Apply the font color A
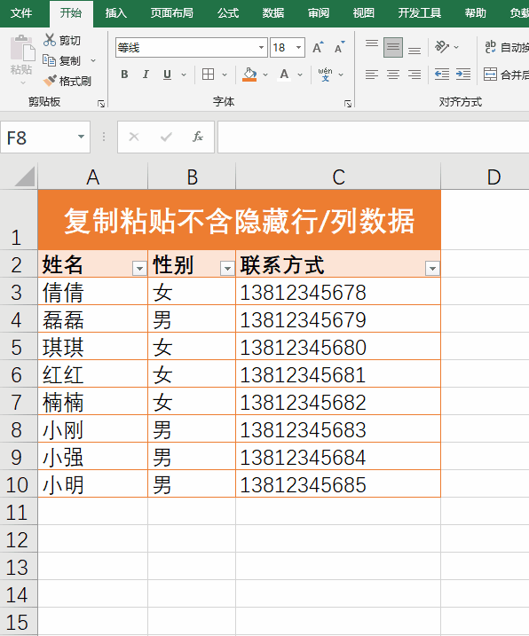The height and width of the screenshot is (636, 529). pyautogui.click(x=284, y=75)
